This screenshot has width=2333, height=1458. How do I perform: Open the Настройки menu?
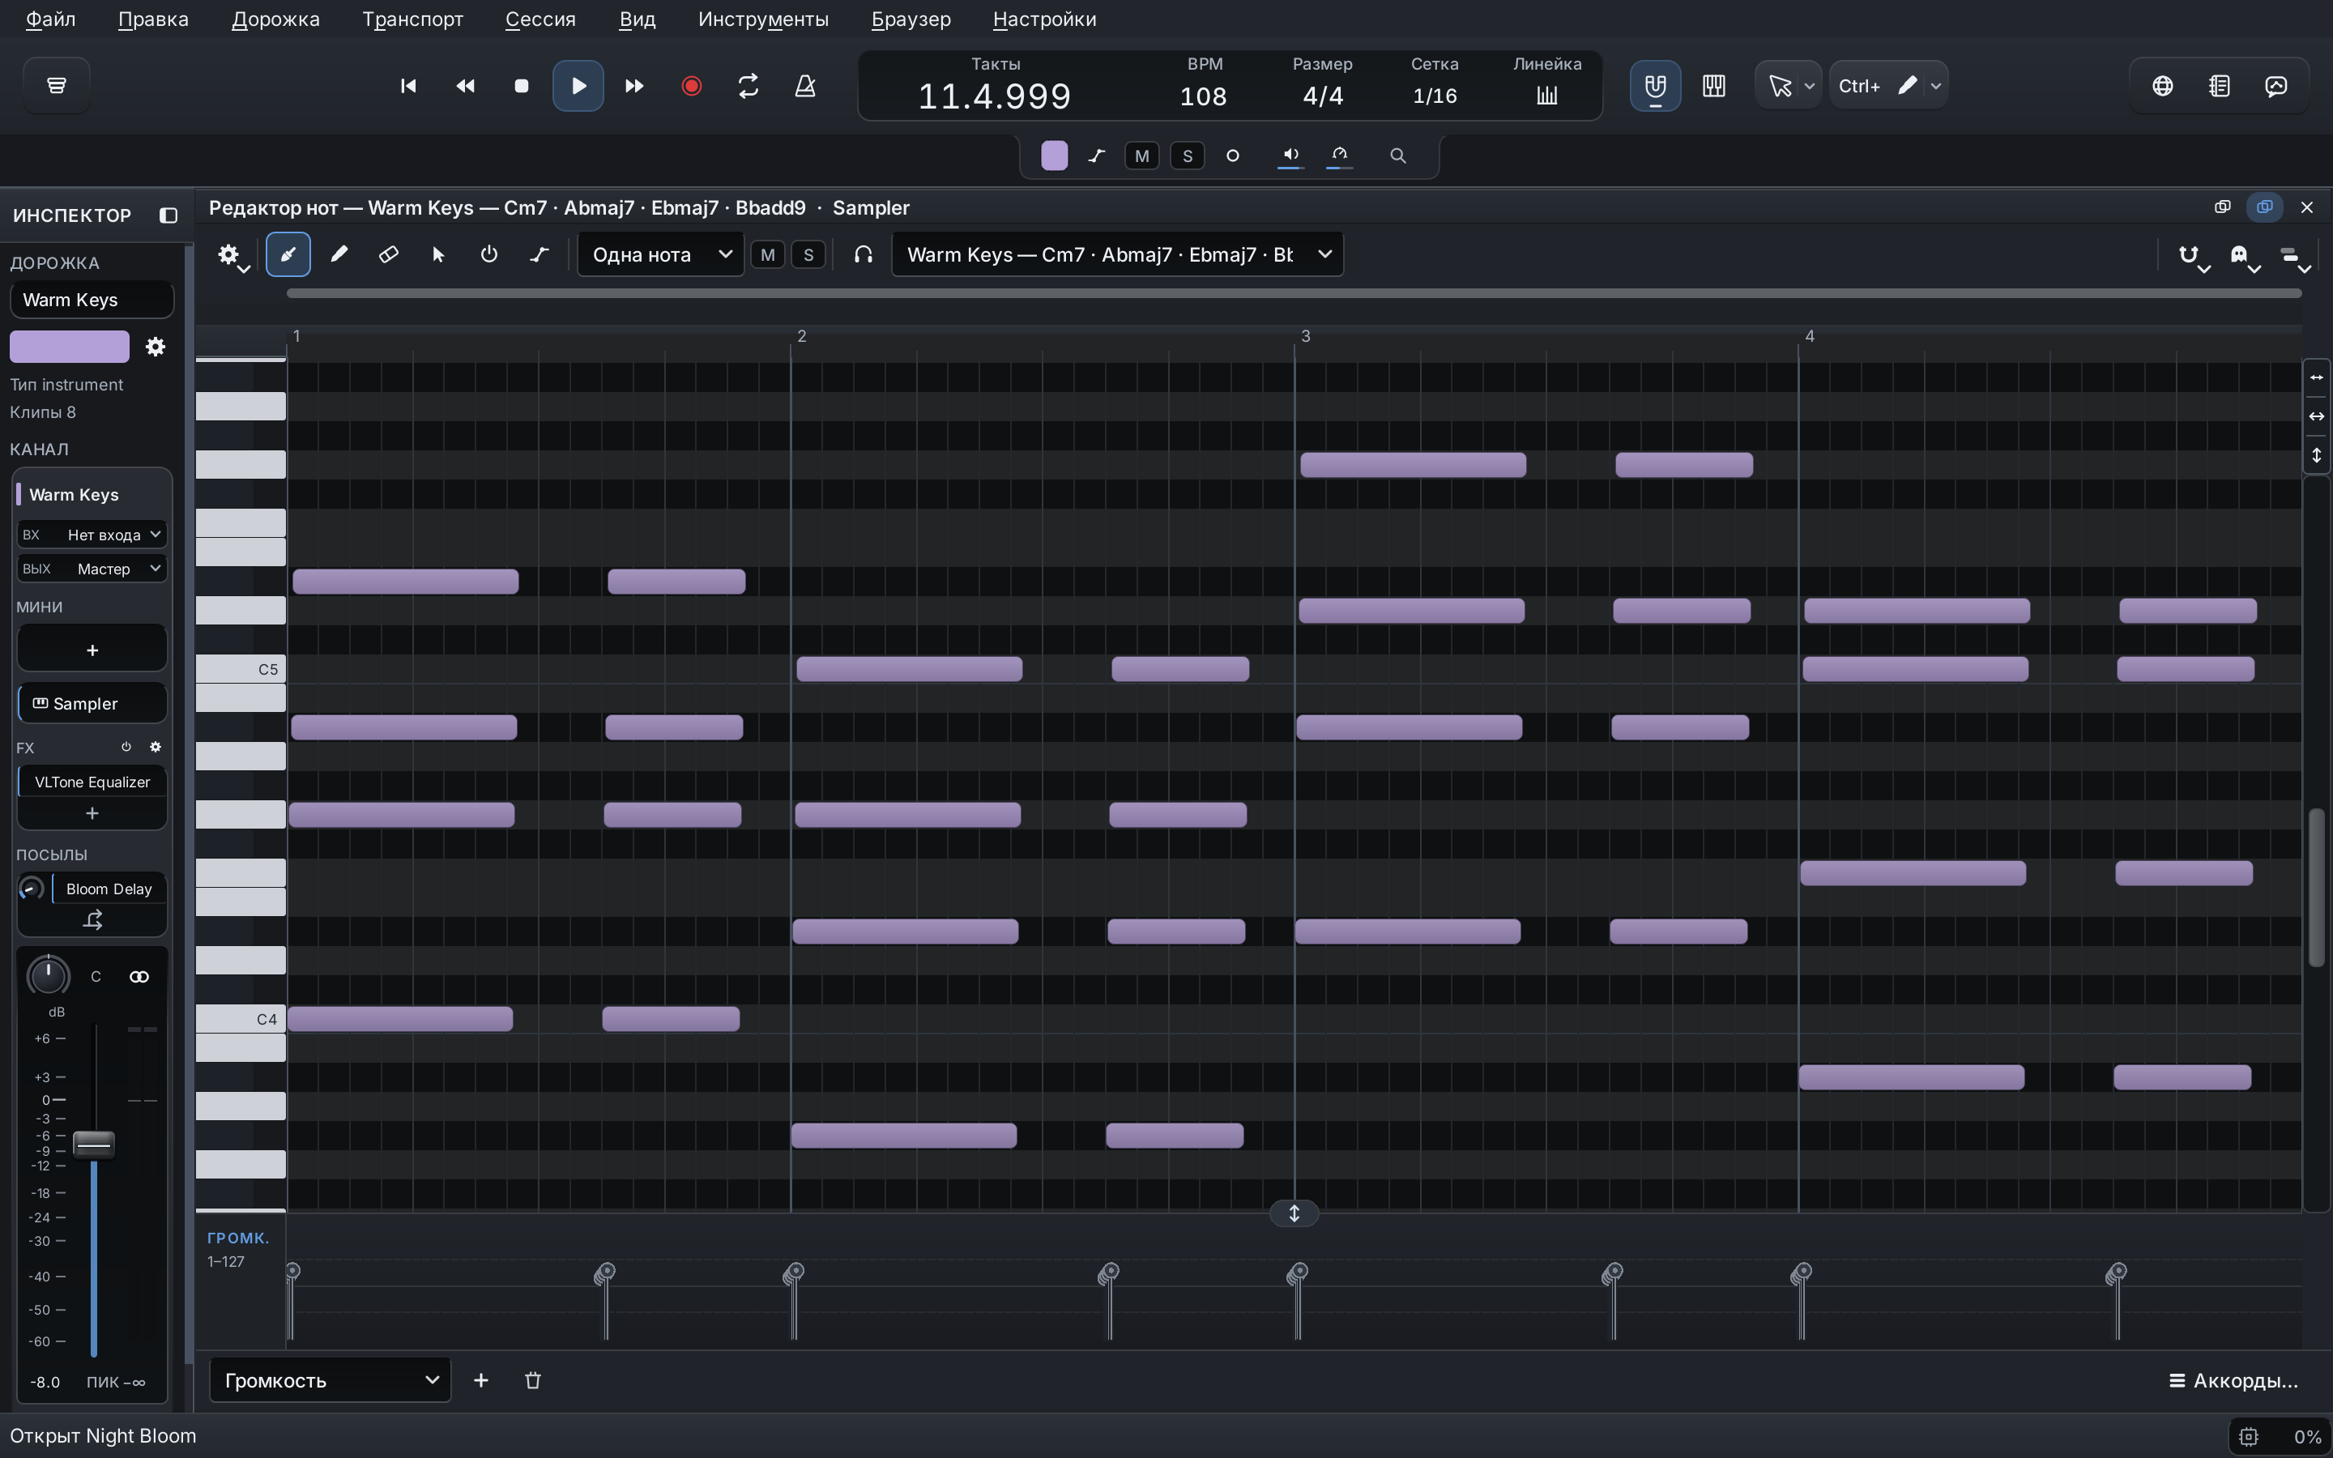point(1044,19)
